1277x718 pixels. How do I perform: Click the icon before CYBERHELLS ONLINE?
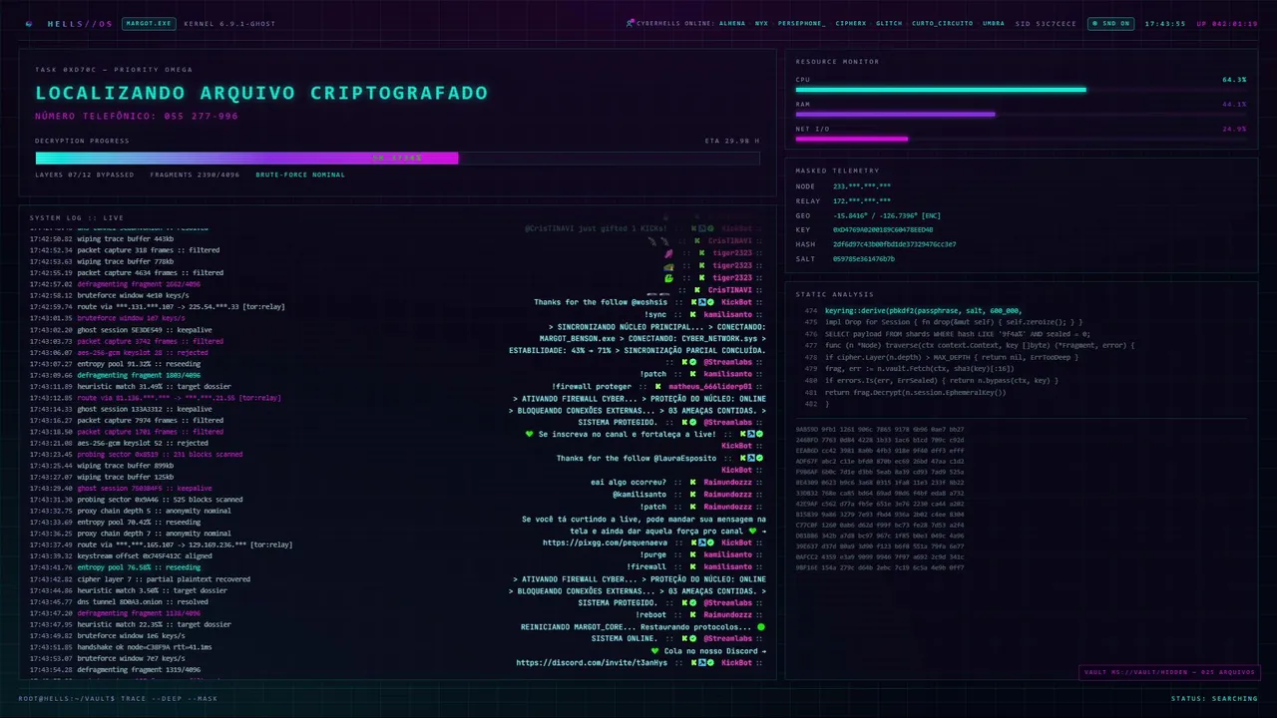630,23
